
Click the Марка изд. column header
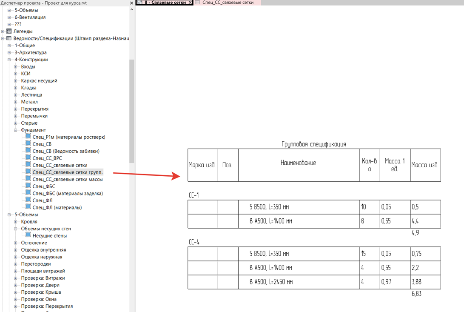(203, 165)
